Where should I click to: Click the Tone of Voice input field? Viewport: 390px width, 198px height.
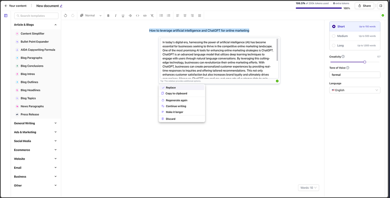coord(355,75)
